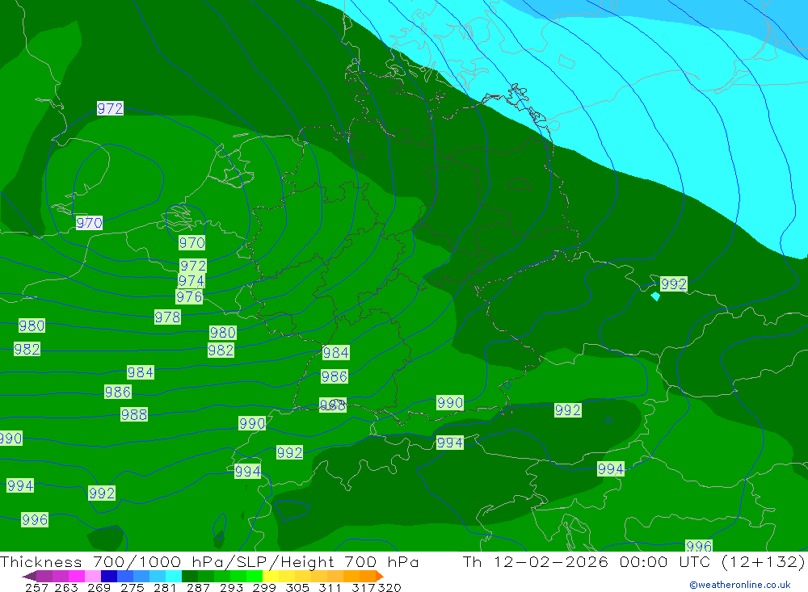Select the bright magenta legend swatch
This screenshot has width=808, height=592.
pos(77,576)
